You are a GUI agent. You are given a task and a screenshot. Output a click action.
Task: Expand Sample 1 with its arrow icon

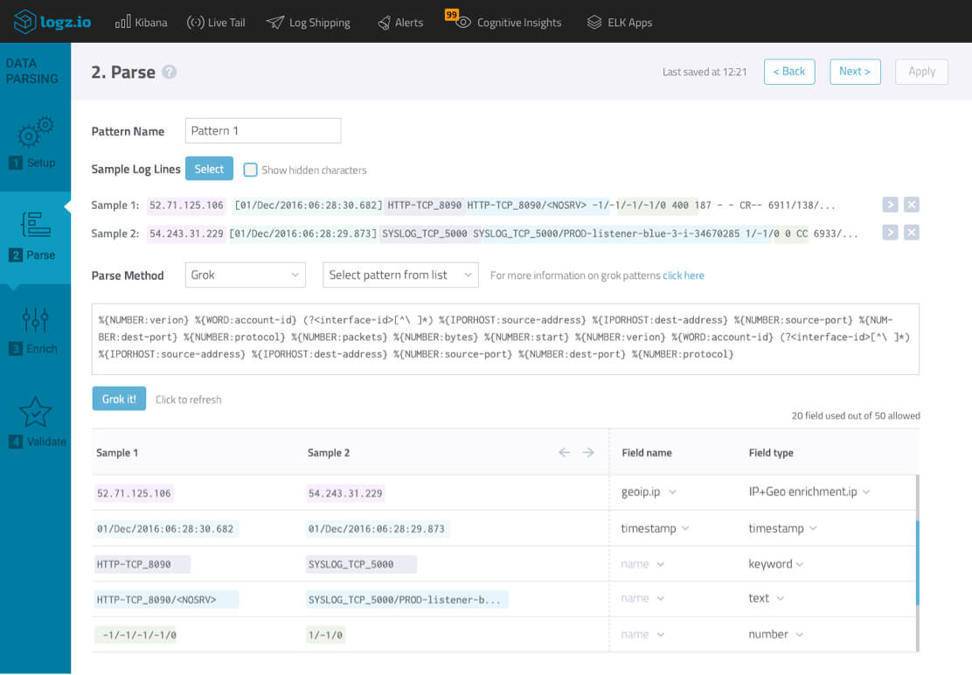coord(890,205)
